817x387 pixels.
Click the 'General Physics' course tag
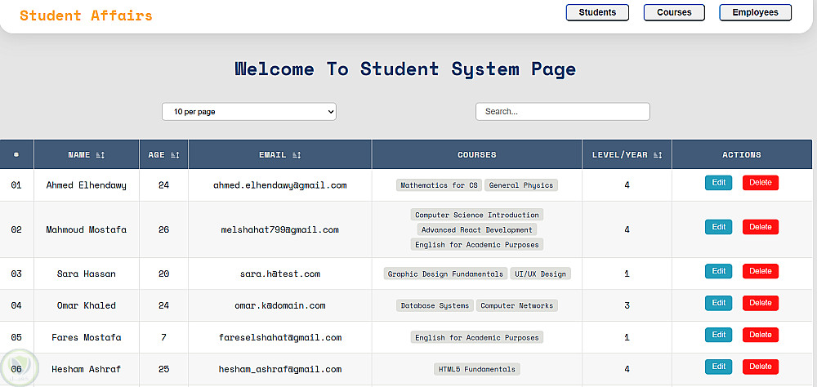tap(521, 185)
